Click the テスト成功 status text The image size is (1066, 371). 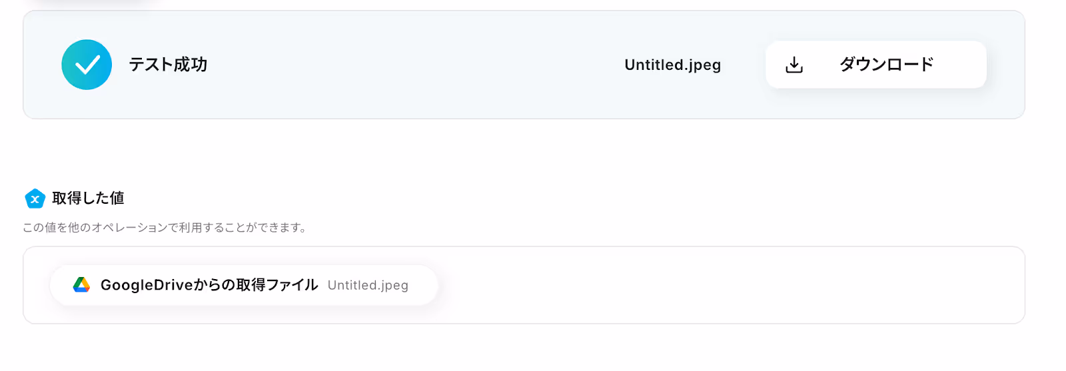pyautogui.click(x=168, y=65)
